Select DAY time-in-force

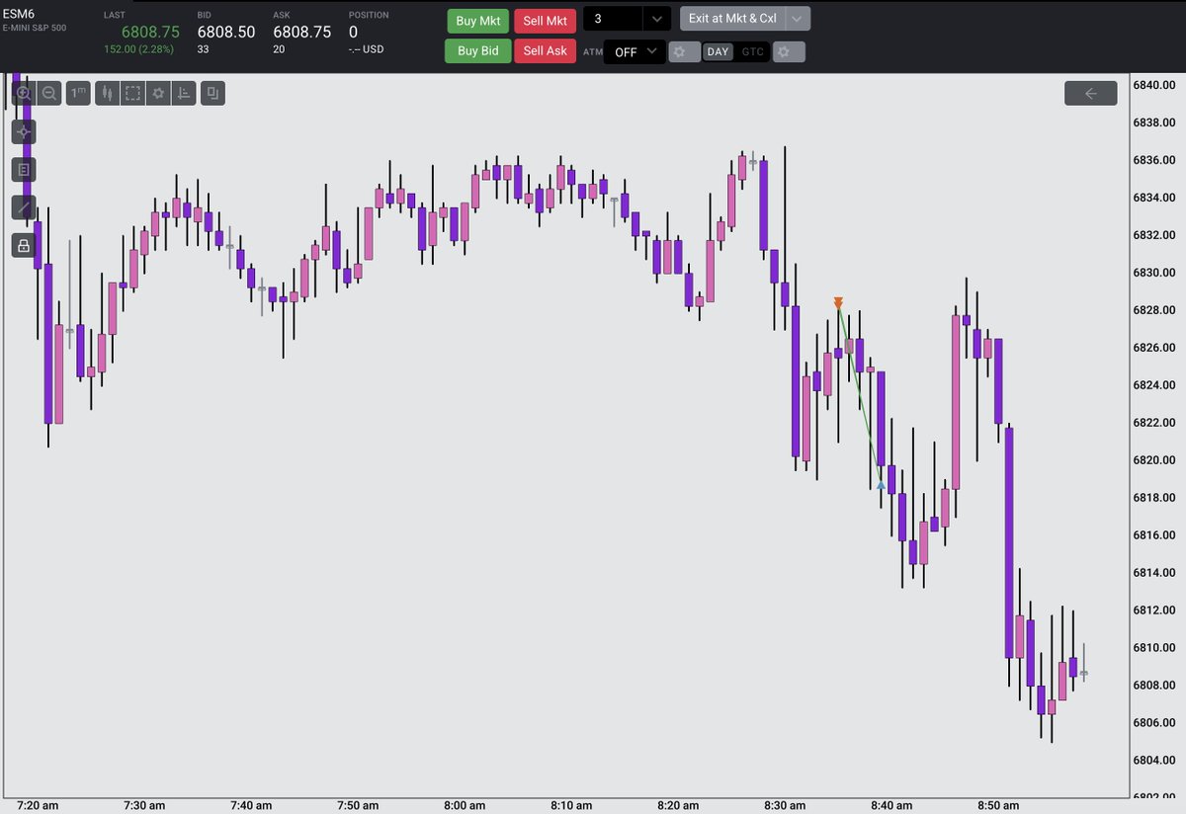point(718,51)
